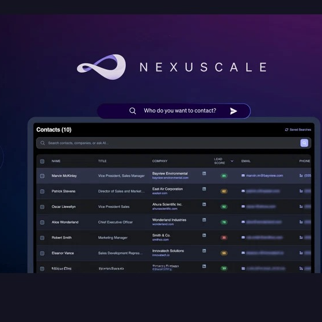Click the PHONE column header
This screenshot has height=322, width=322.
coord(305,161)
